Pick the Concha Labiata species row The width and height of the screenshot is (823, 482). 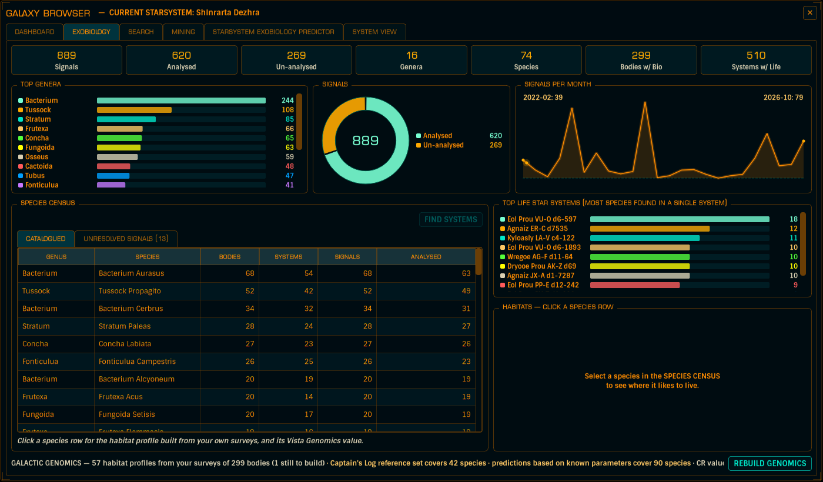pos(247,344)
